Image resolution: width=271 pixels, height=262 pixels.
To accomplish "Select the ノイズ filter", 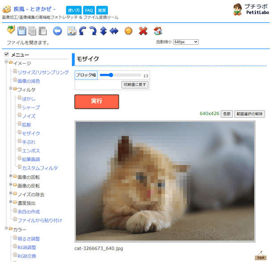I will click(x=29, y=116).
